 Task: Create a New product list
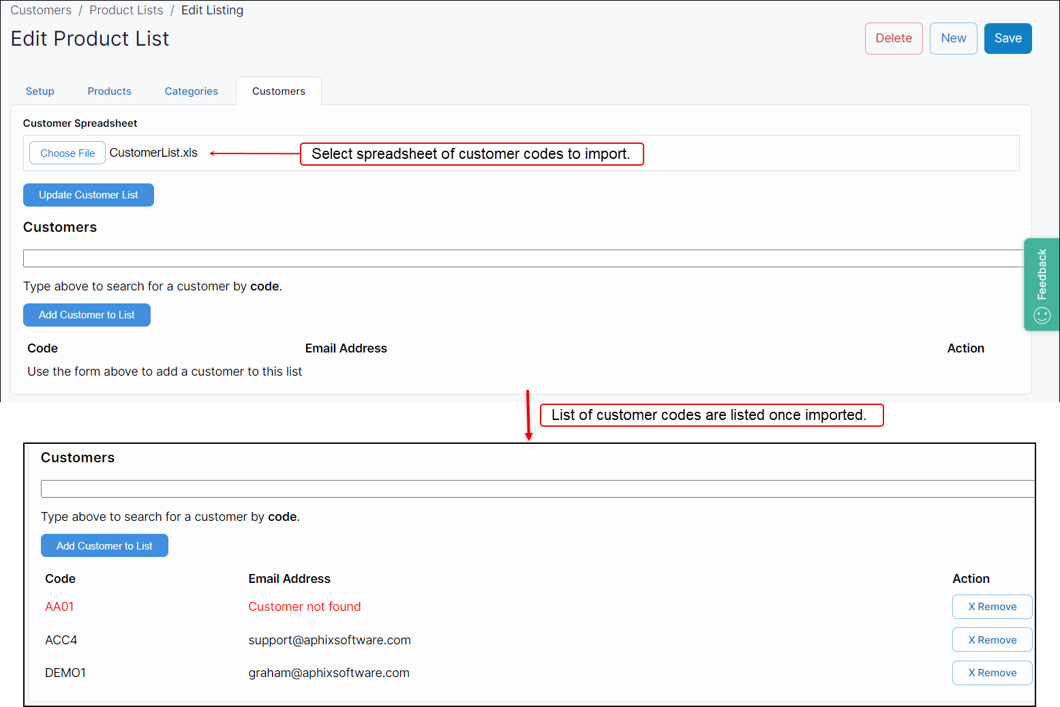[953, 38]
